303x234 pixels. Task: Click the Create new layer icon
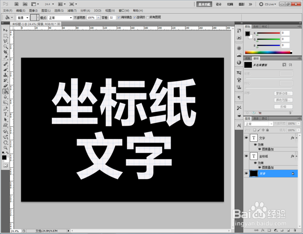[x=288, y=230]
